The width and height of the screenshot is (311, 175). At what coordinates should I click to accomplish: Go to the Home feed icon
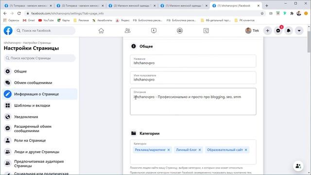coord(101,31)
